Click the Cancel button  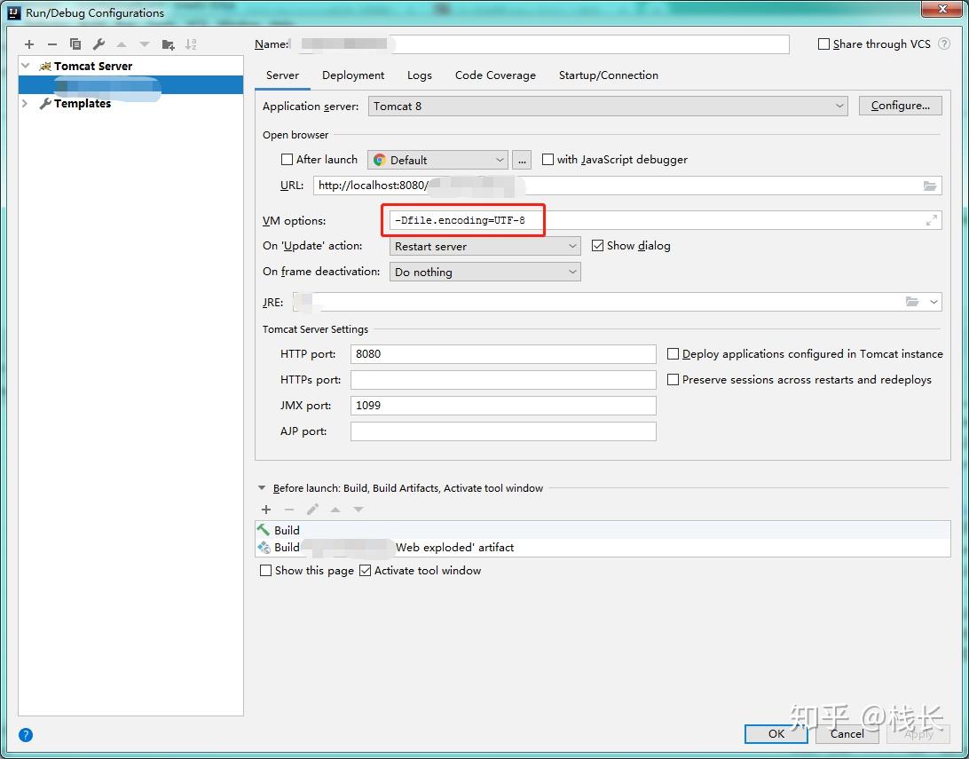[x=847, y=733]
